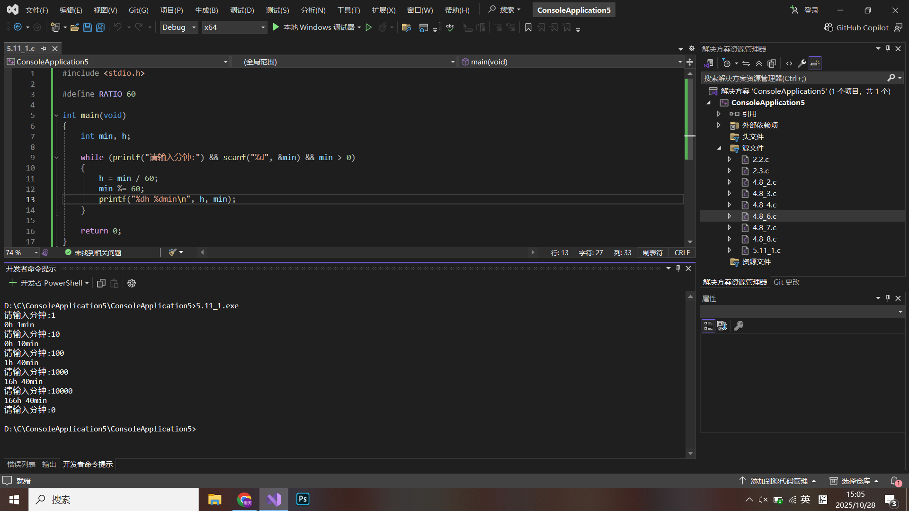Image resolution: width=909 pixels, height=511 pixels.
Task: Open the main(void) member dropdown
Action: coord(571,62)
